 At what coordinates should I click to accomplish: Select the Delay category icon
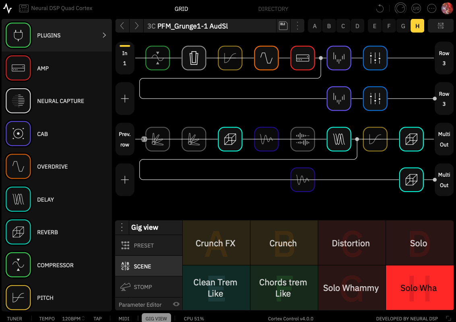coord(18,200)
